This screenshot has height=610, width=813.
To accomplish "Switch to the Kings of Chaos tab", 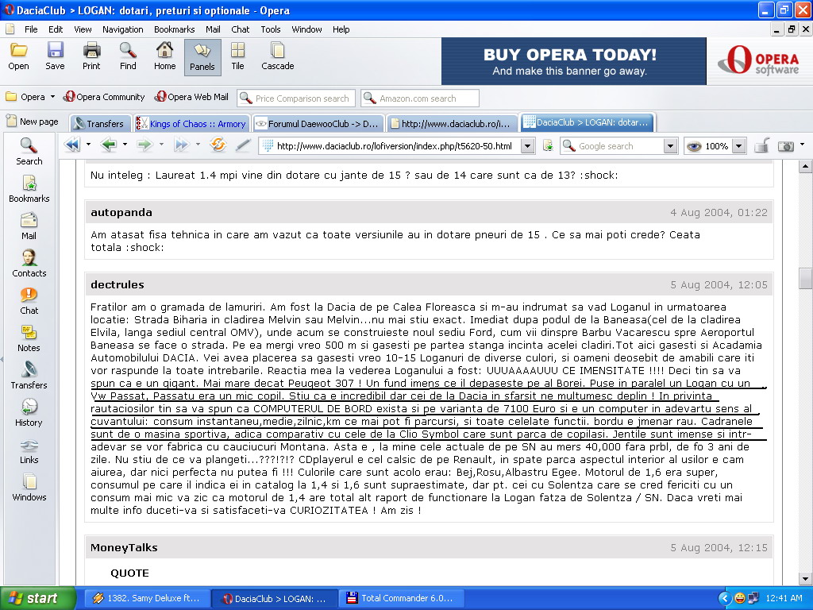I will click(x=191, y=124).
